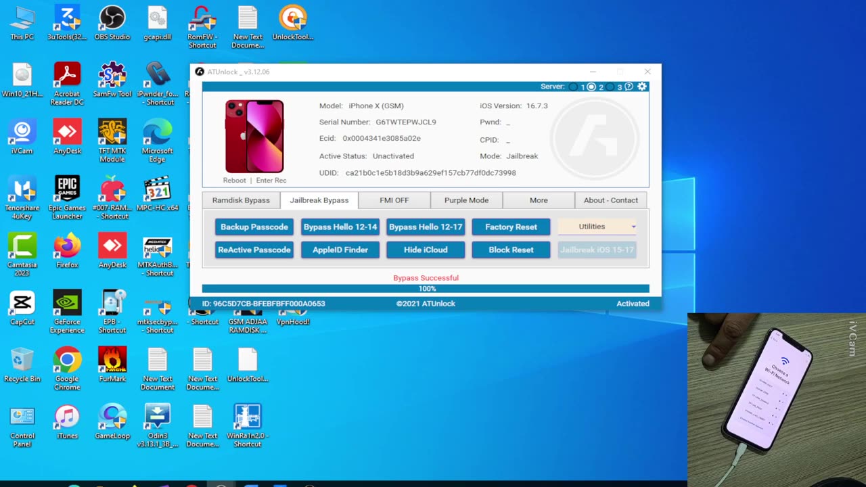Open iVCam desktop icon
Viewport: 866px width, 487px height.
pos(22,137)
